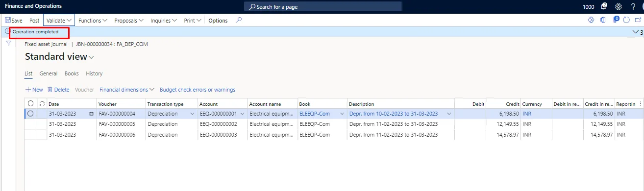Viewport: 644px width, 191px height.
Task: Click the action pane search magnifier icon
Action: (x=239, y=20)
